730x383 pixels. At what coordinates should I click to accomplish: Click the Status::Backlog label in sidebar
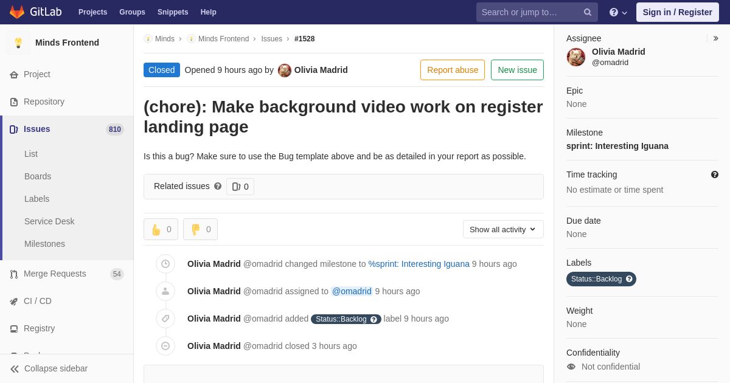[596, 279]
